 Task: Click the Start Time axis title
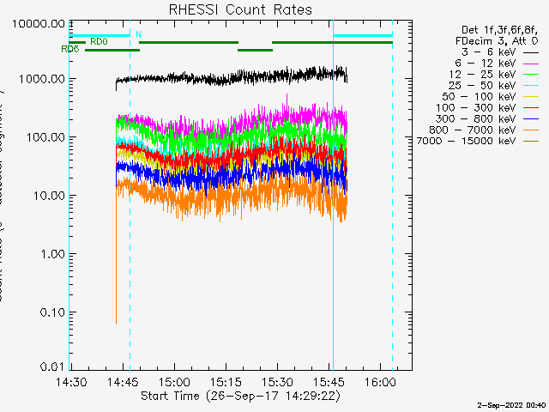coord(240,396)
